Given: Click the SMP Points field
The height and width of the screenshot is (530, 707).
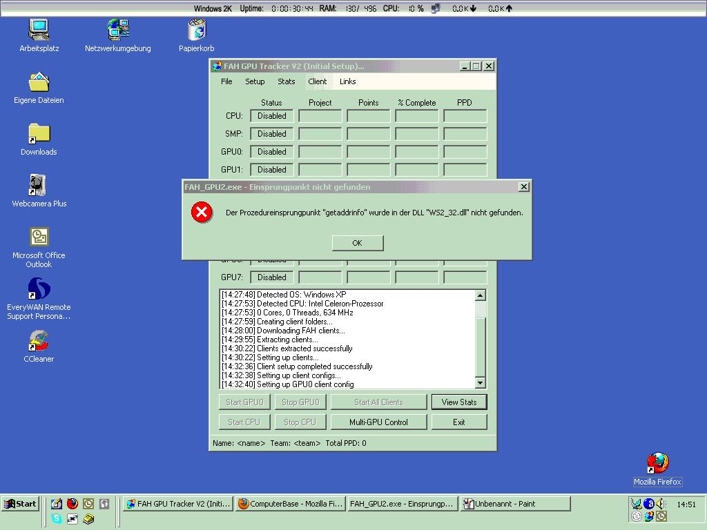Looking at the screenshot, I should [x=369, y=134].
